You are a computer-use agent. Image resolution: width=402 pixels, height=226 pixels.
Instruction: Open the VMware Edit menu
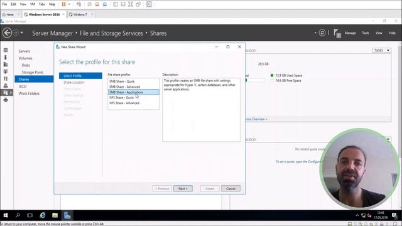(x=13, y=4)
